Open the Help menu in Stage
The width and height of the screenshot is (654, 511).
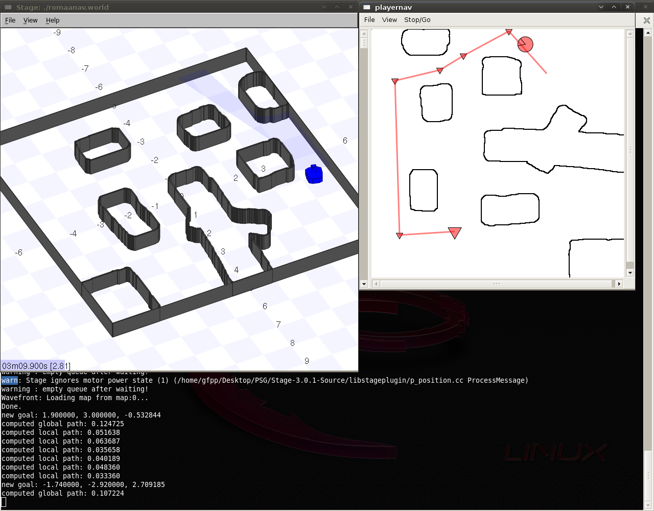pyautogui.click(x=53, y=20)
